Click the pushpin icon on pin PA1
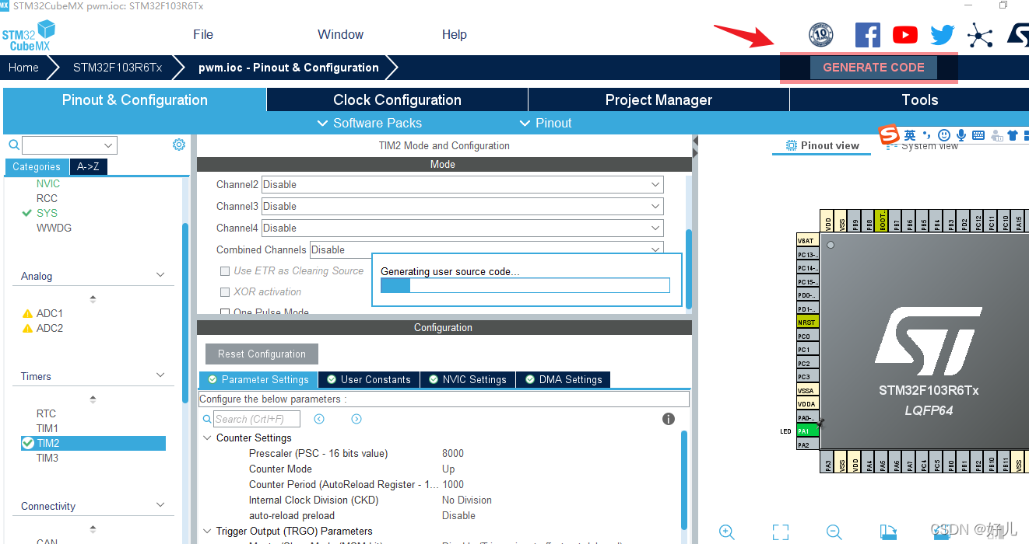Viewport: 1029px width, 544px height. coord(821,423)
